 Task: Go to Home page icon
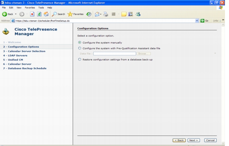coord(46,14)
